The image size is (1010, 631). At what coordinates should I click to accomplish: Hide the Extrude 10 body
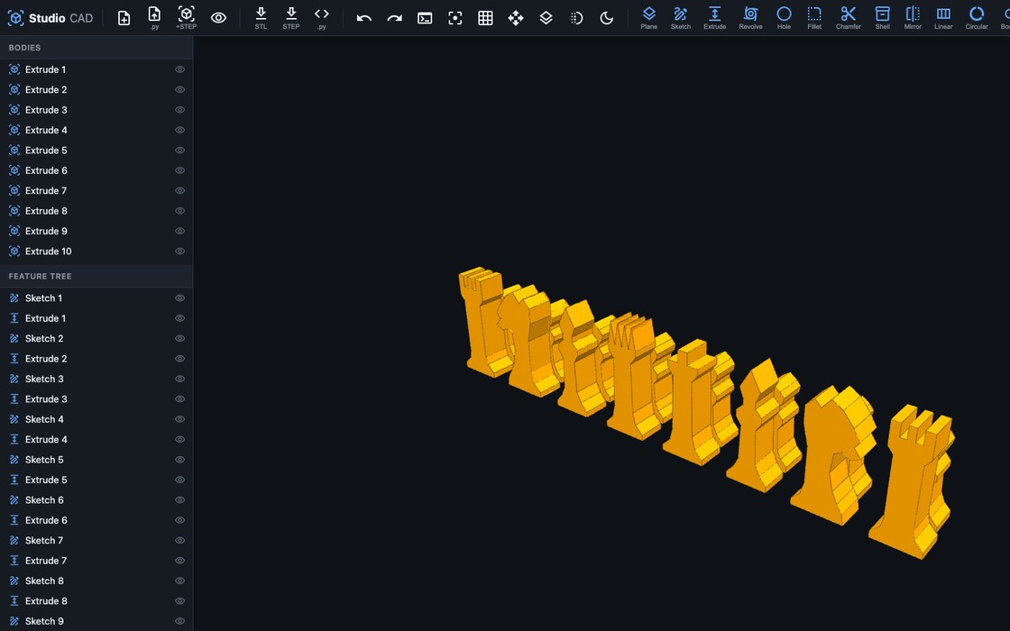179,251
